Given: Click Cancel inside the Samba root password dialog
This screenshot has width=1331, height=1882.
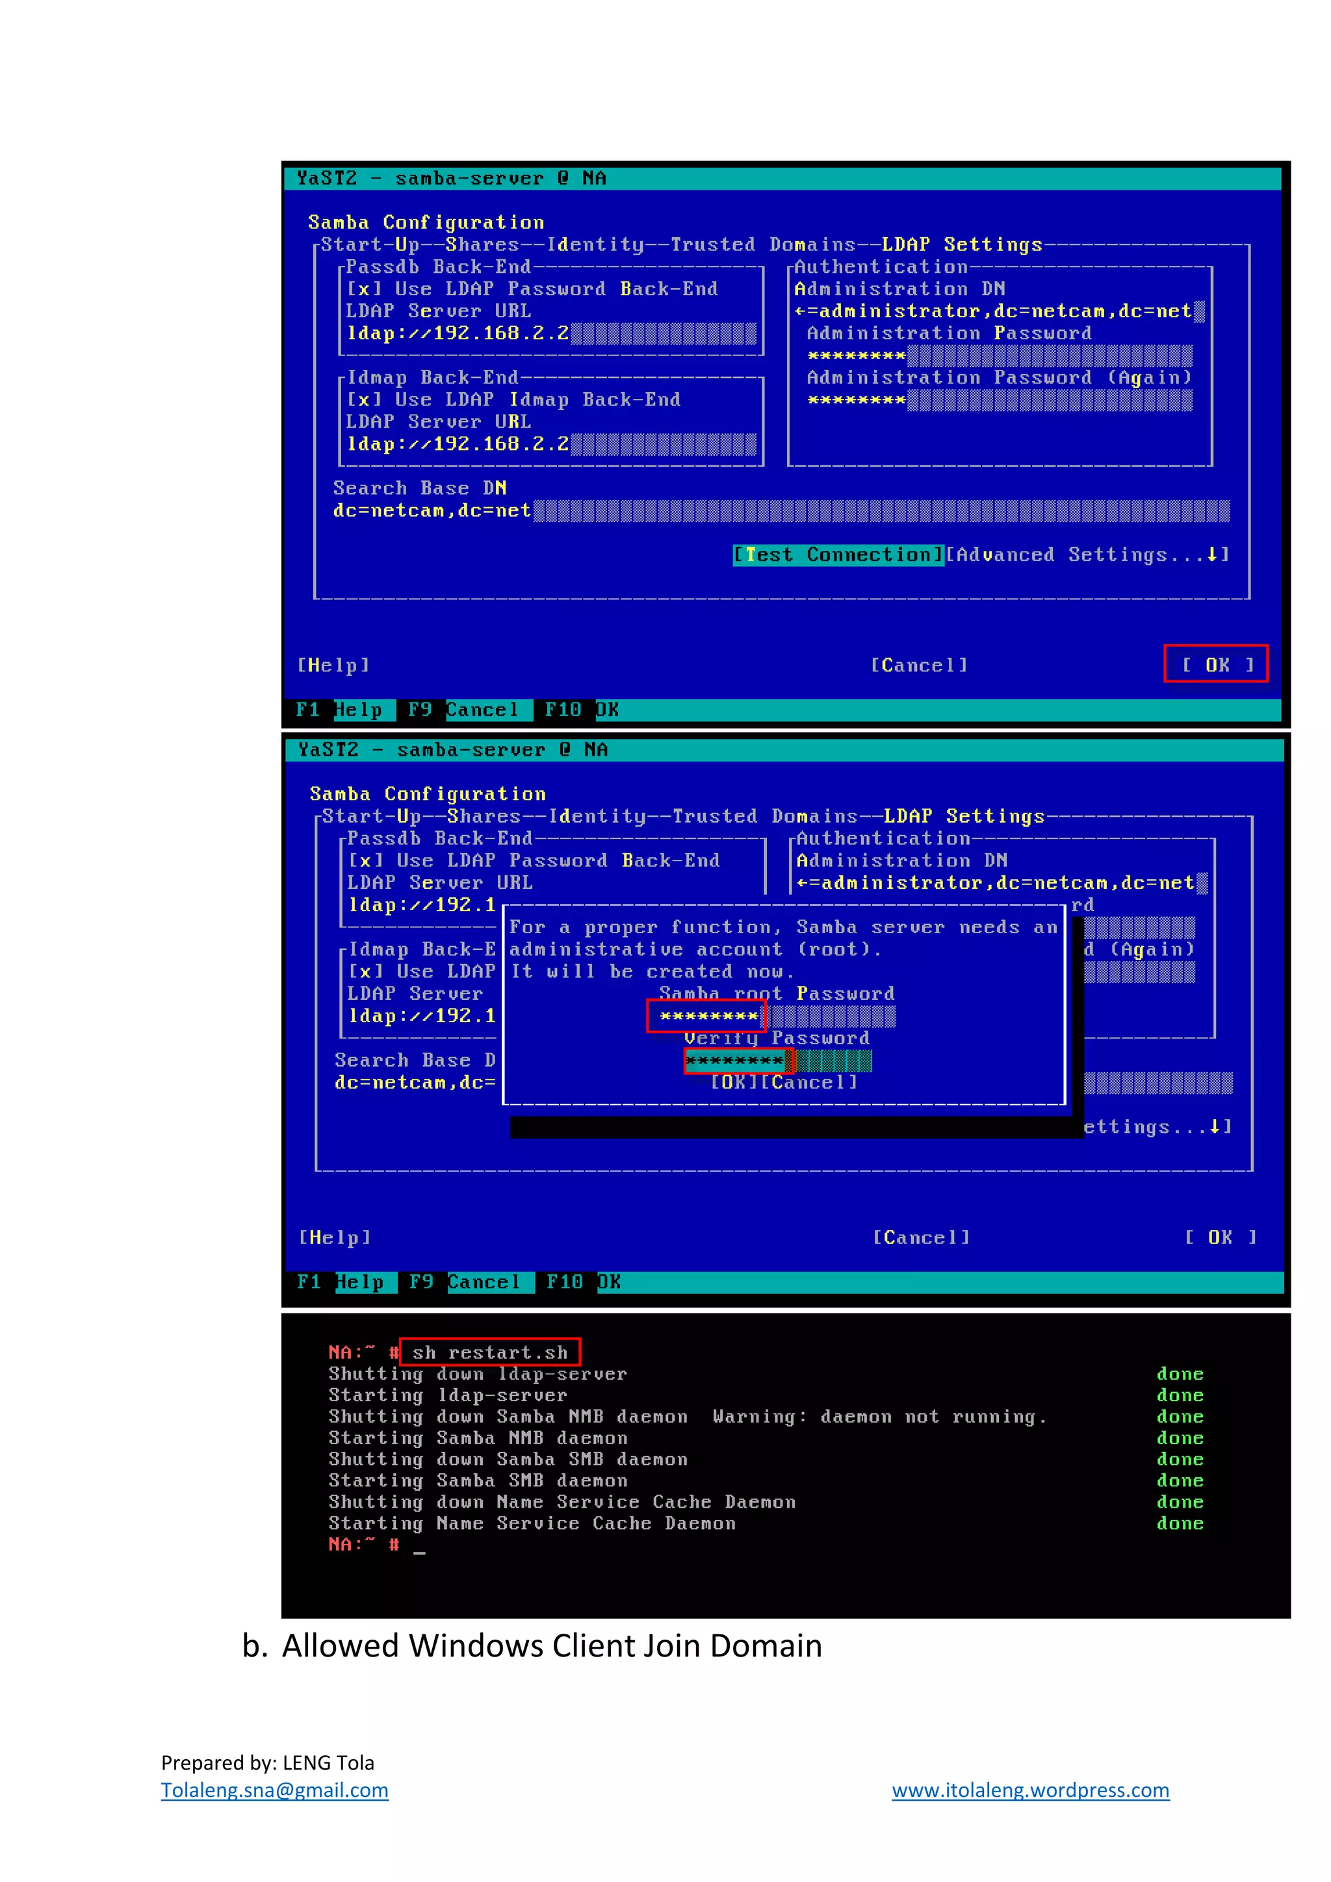Looking at the screenshot, I should (x=810, y=1083).
